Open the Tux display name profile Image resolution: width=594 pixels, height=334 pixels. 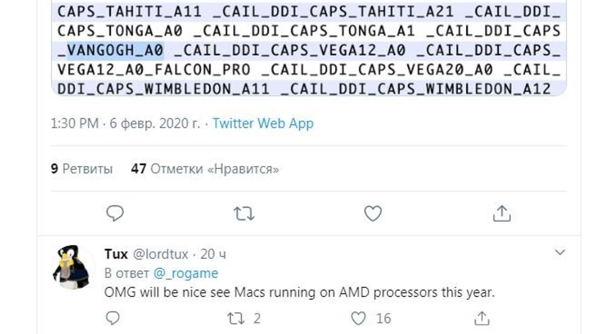[116, 254]
